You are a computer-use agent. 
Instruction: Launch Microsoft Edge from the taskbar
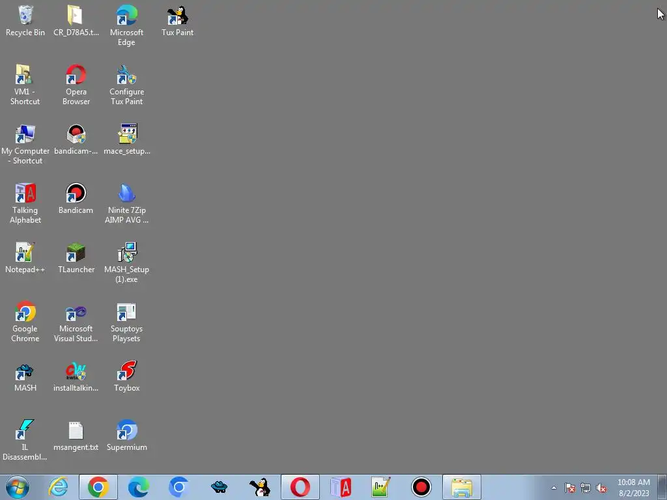point(139,487)
